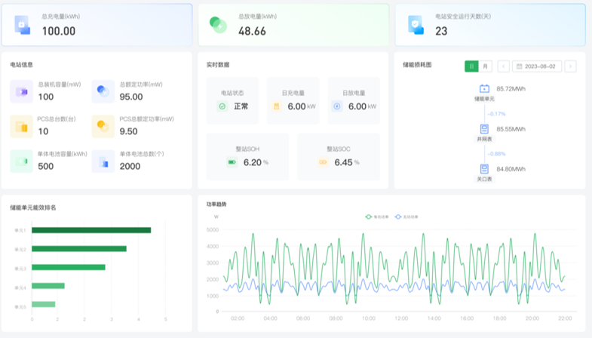The width and height of the screenshot is (592, 338).
Task: Click the 95.00 rated power value
Action: coord(131,97)
